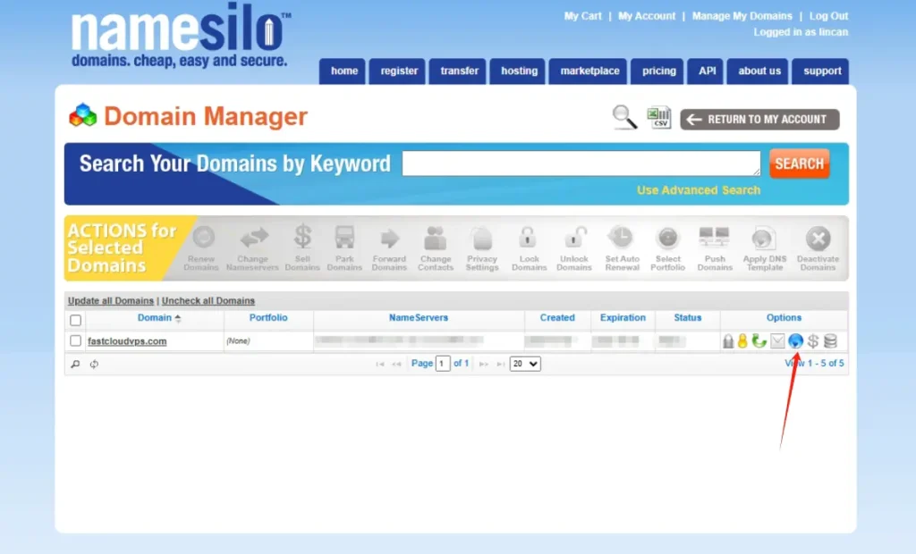Click the magnifying glass search icon
This screenshot has height=554, width=916.
(623, 117)
